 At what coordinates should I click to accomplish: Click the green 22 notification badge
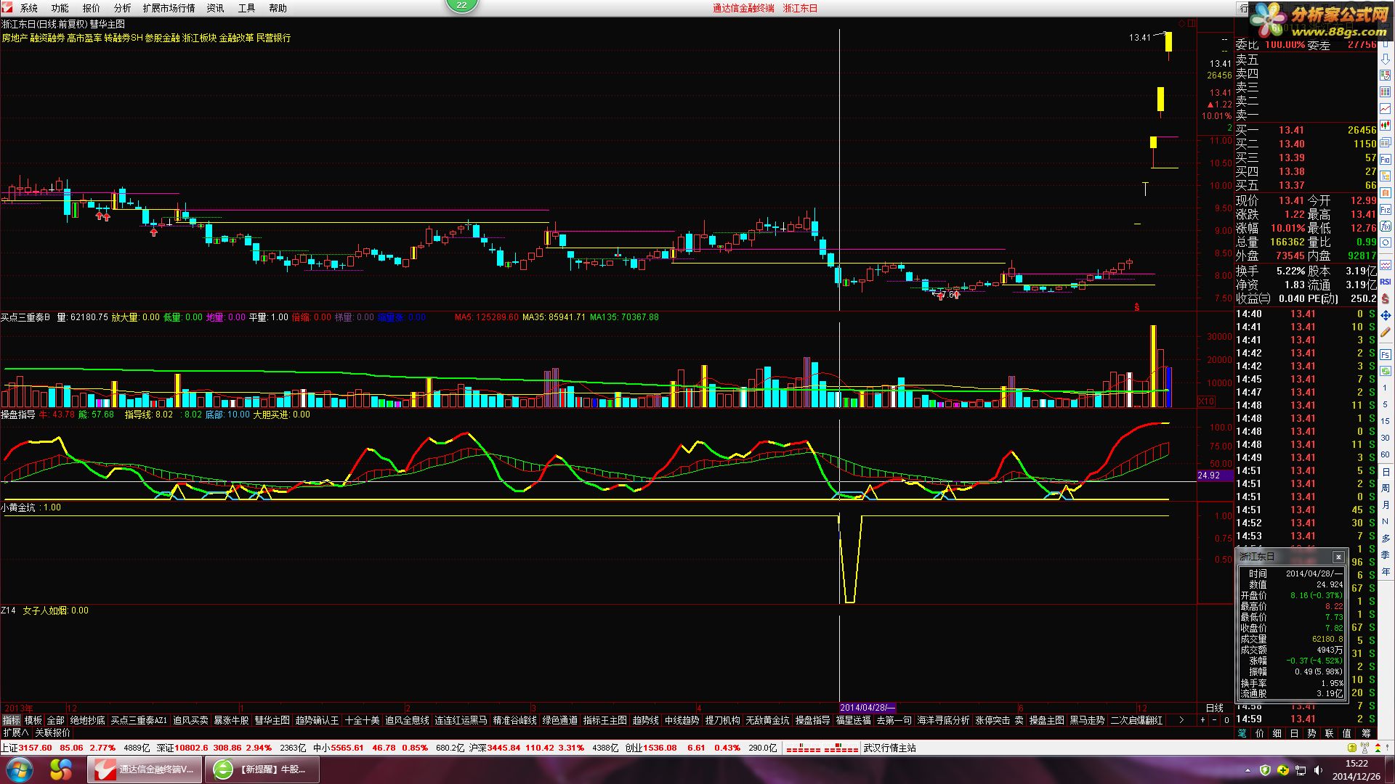pos(462,5)
